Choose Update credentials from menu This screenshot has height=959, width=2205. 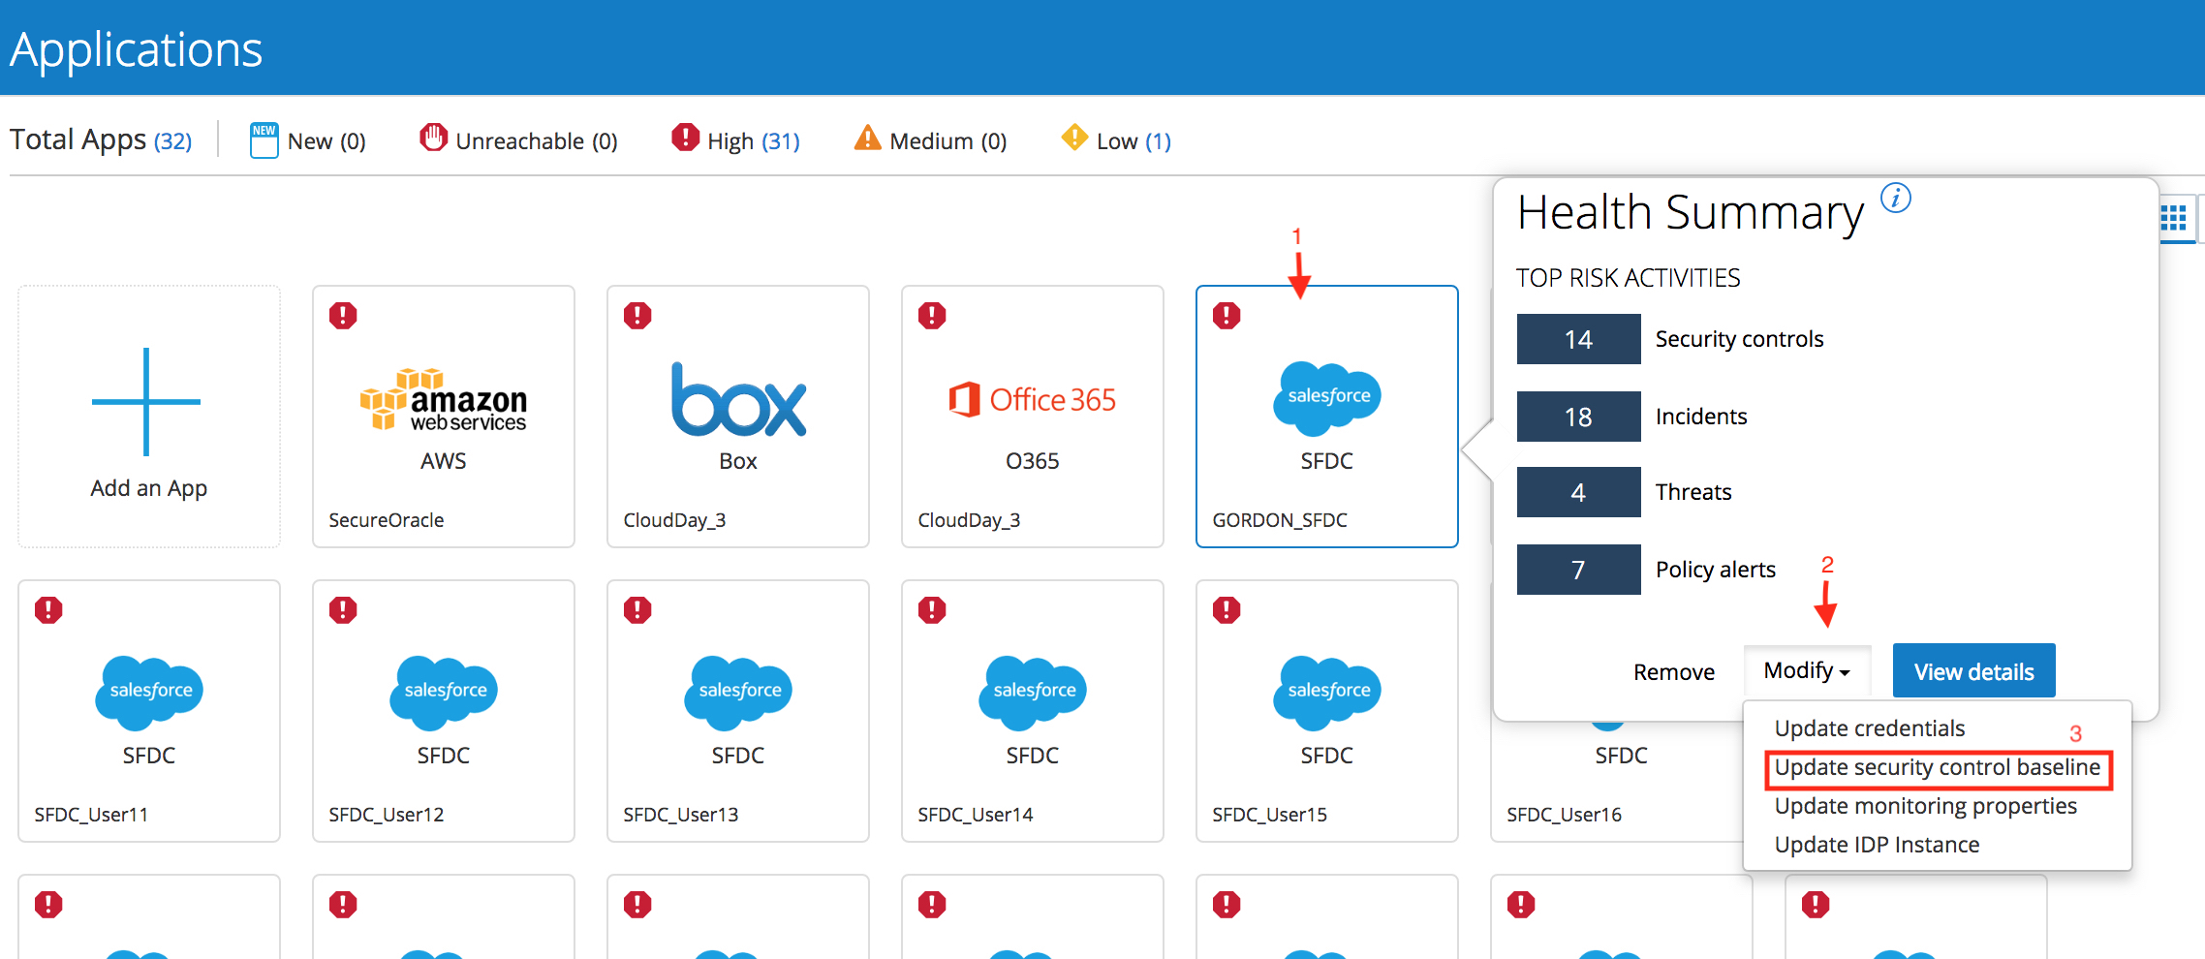pos(1870,728)
